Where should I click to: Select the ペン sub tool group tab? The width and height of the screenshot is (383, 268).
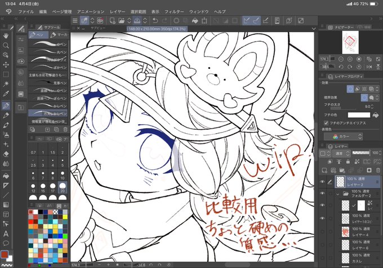(38, 35)
